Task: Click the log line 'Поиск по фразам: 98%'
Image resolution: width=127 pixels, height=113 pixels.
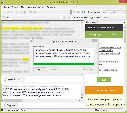Action: (31, 92)
